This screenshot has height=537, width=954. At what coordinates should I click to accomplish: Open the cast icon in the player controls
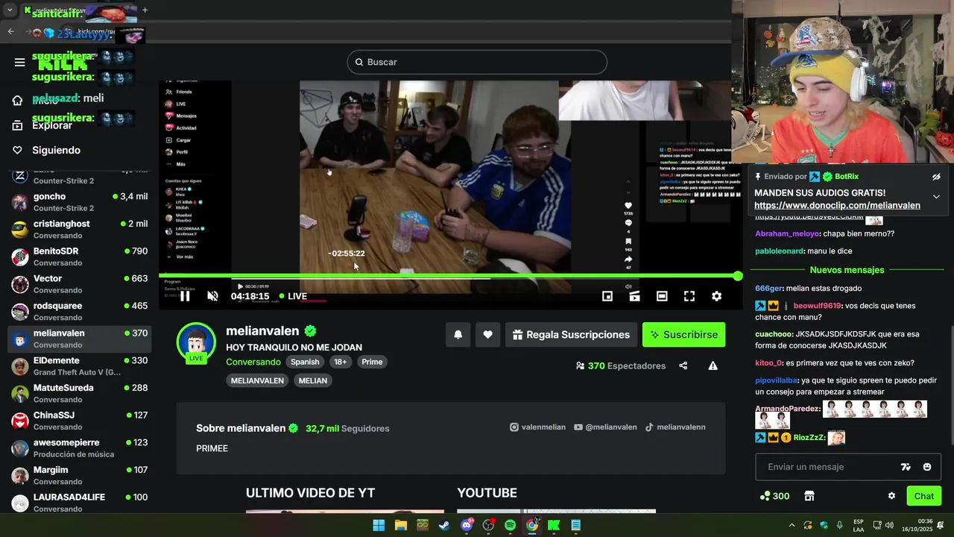[x=634, y=296]
